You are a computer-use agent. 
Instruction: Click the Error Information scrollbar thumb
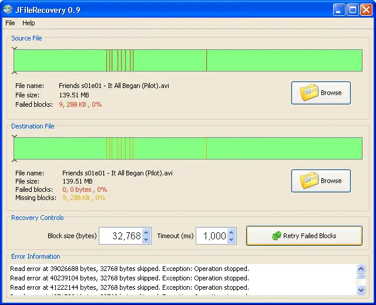coord(361,276)
